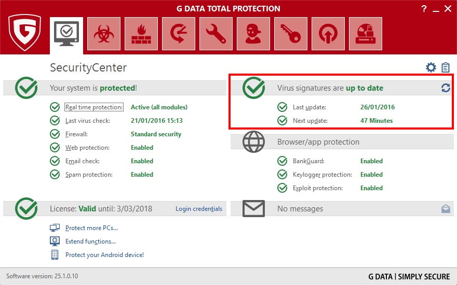Open settings gear icon
The height and width of the screenshot is (285, 457).
click(431, 67)
